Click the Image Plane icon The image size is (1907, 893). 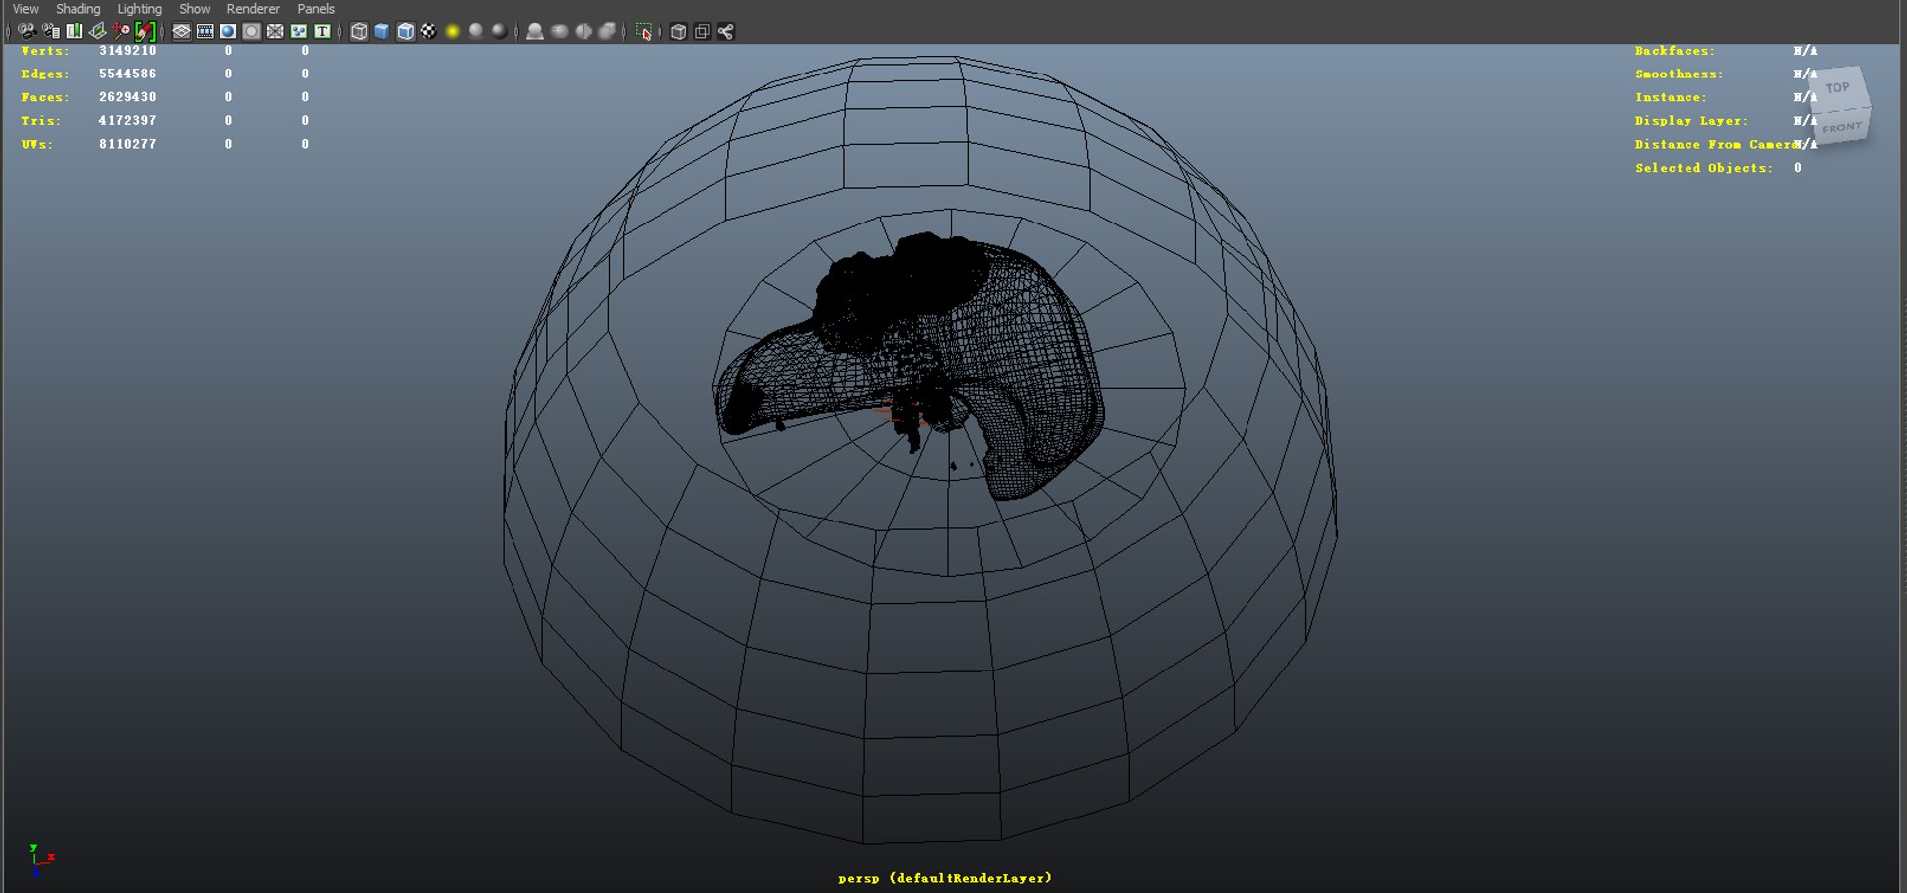coord(98,32)
